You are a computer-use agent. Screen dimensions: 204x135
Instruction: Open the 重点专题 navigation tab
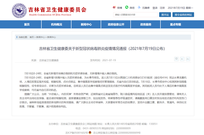tap(175, 24)
